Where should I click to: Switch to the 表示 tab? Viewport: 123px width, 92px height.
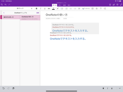pos(69,5)
